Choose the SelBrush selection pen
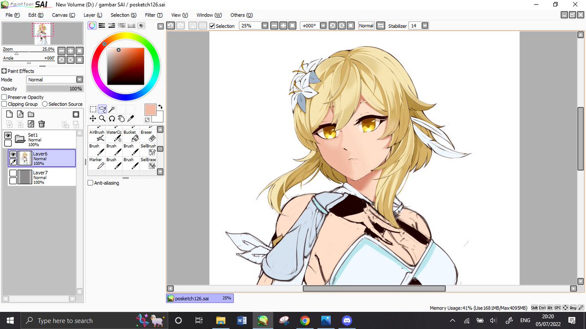 [147, 150]
